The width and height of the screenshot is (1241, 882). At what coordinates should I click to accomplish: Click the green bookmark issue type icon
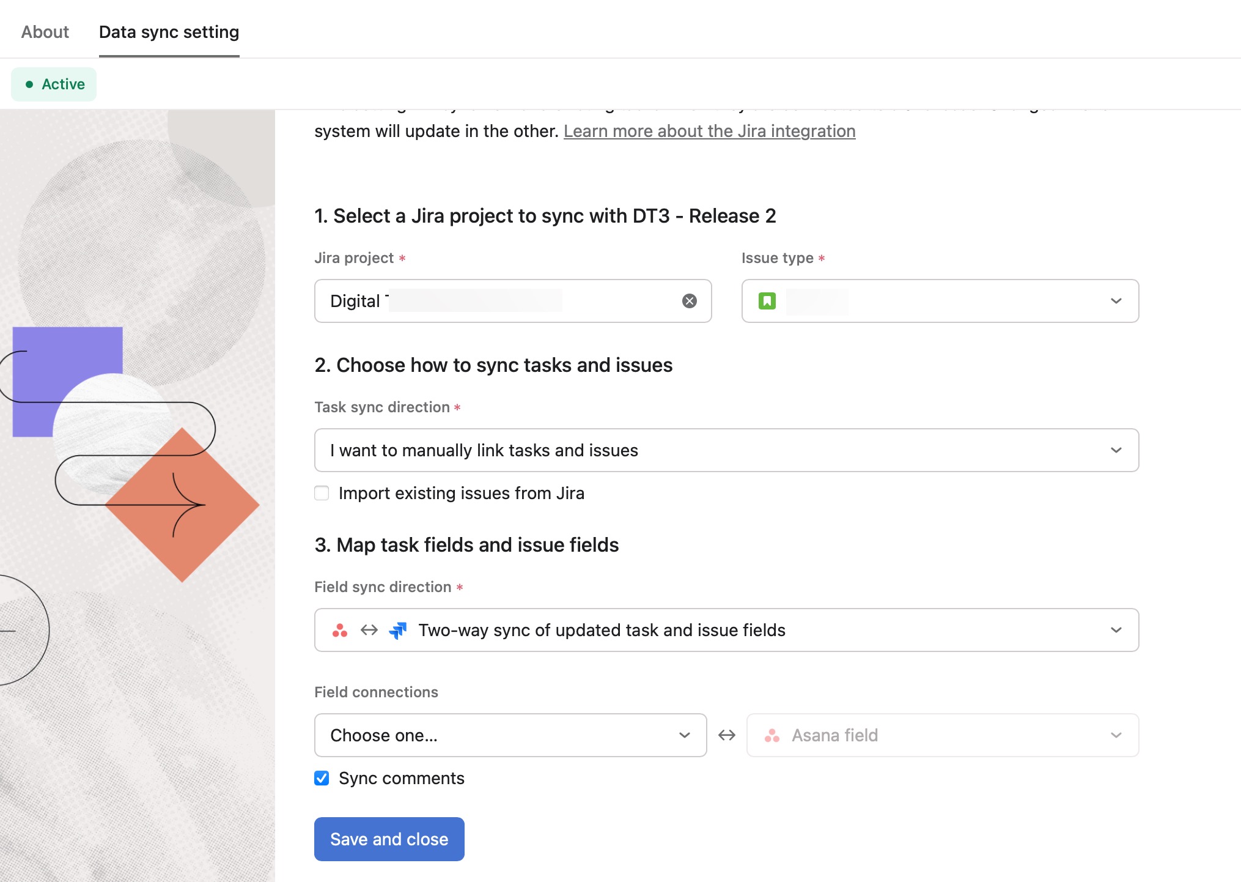(x=767, y=301)
